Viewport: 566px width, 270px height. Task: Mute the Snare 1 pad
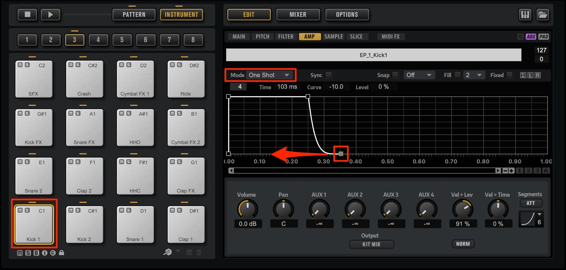point(122,210)
